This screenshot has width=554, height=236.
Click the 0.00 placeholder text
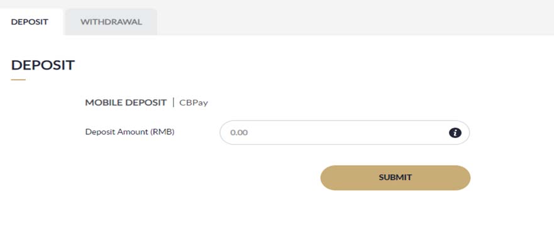pyautogui.click(x=239, y=133)
